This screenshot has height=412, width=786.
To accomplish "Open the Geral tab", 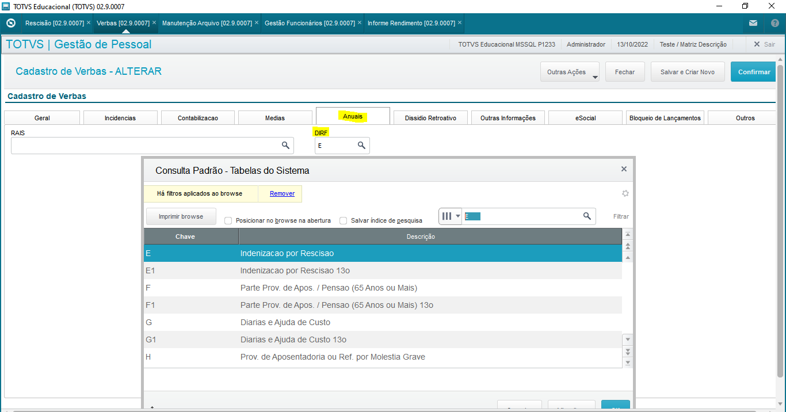I will pos(42,117).
